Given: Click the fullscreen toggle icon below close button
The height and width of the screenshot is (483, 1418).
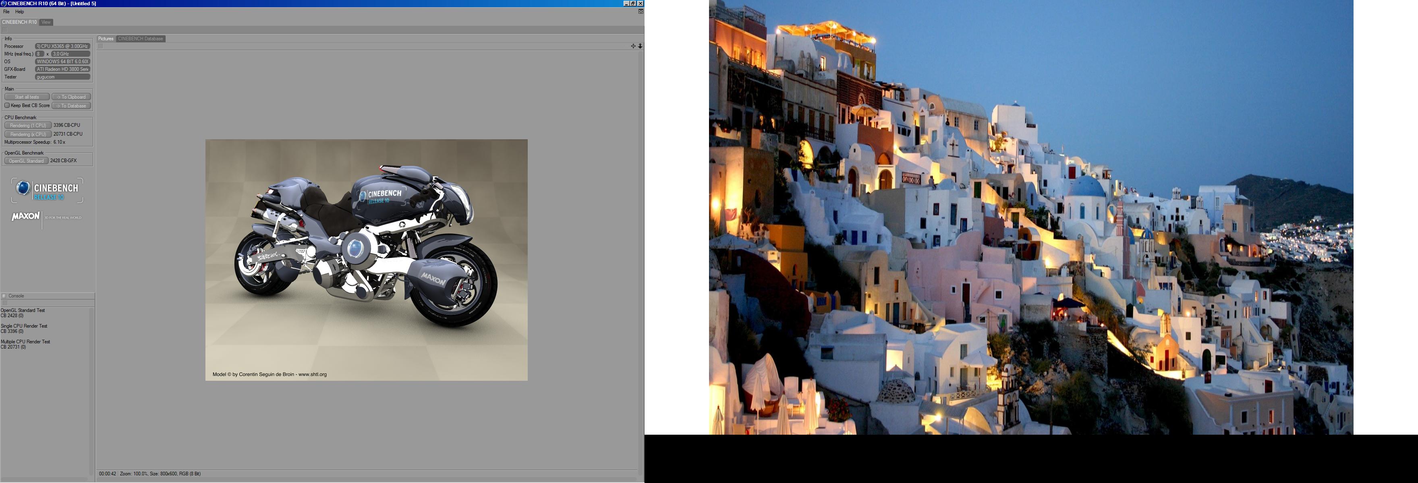Looking at the screenshot, I should [x=641, y=12].
